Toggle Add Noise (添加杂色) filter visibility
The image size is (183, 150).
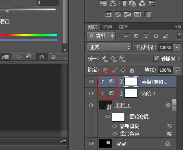click(x=115, y=134)
